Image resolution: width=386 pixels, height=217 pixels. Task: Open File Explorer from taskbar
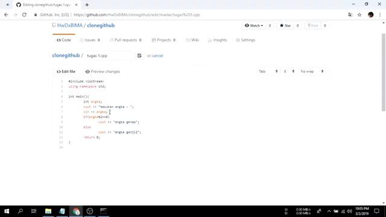(x=48, y=211)
